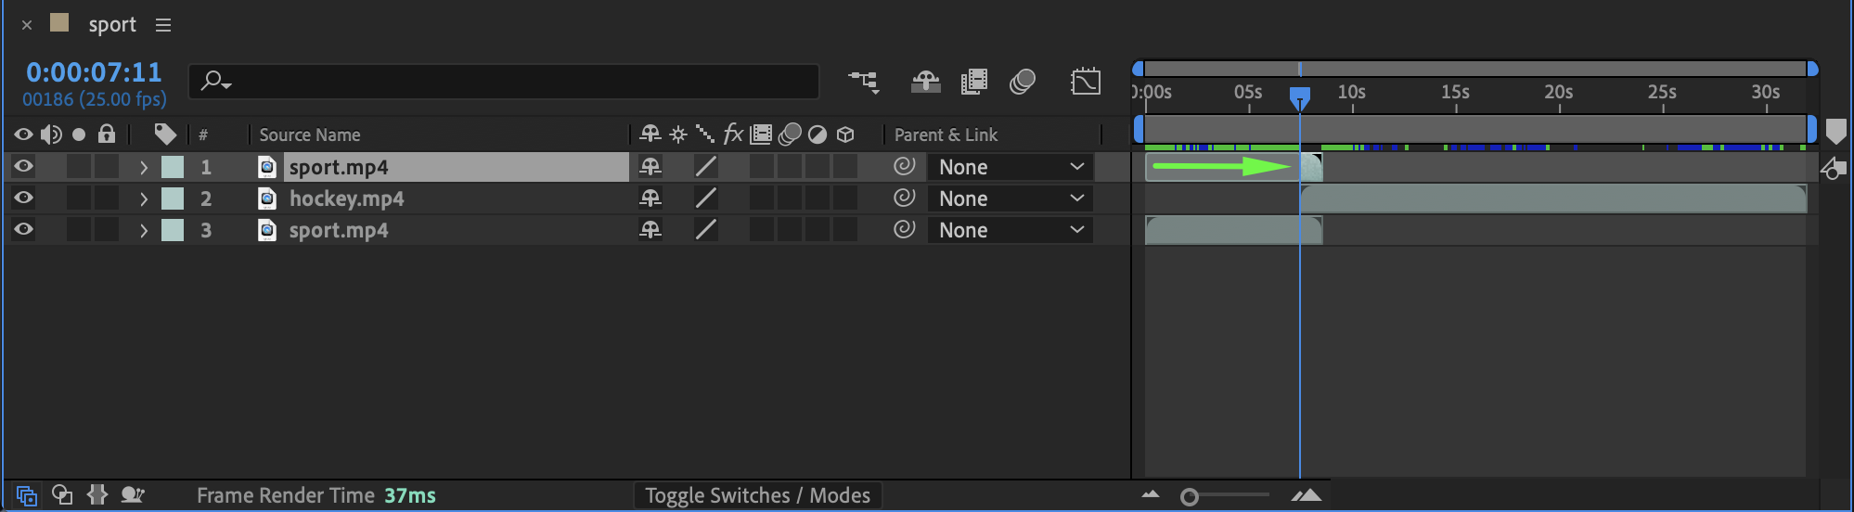Select the sport composition tab
The width and height of the screenshot is (1854, 512).
pos(112,25)
